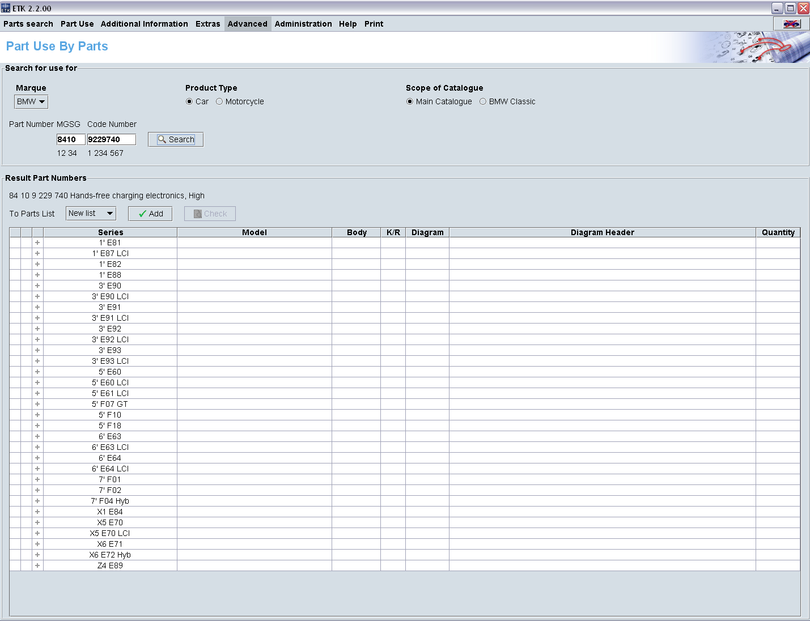Screen dimensions: 810x621
Task: Click the ETK application icon in title bar
Action: point(6,8)
